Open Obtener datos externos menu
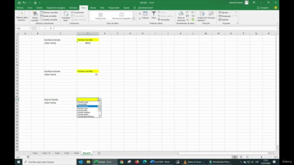Viewport: 294px width, 165px height. (22, 16)
